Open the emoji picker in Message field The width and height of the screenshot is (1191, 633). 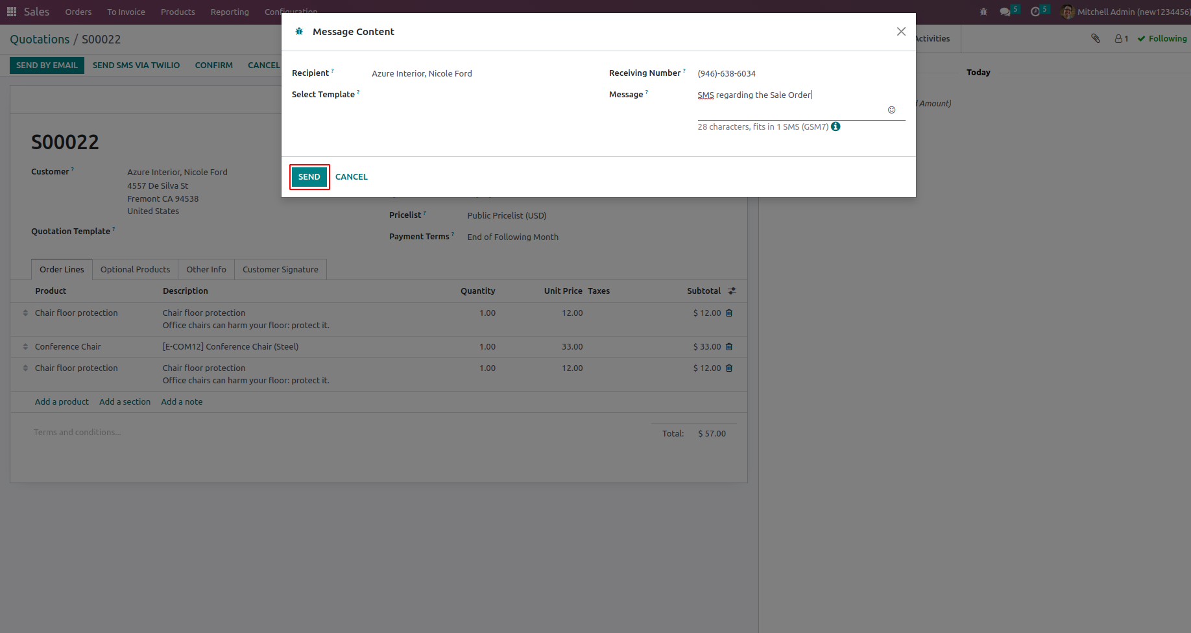891,110
